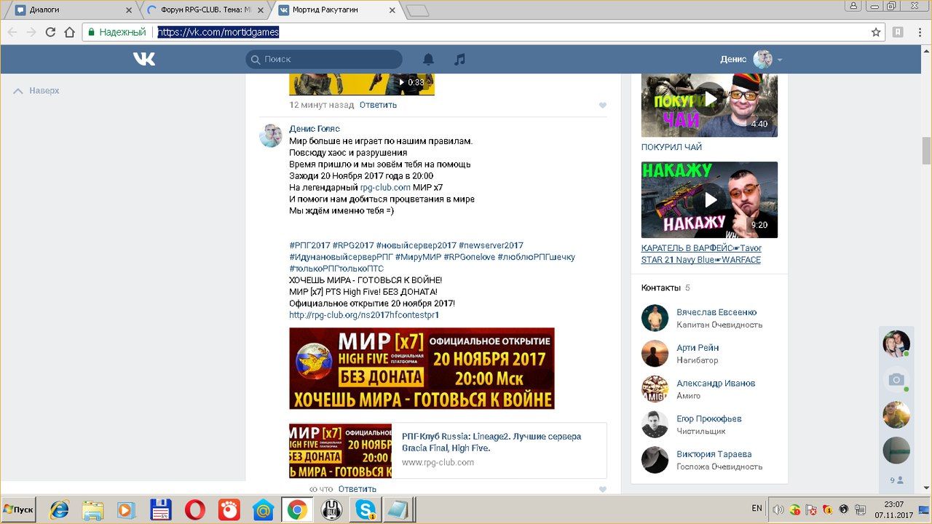Screen dimensions: 932x524
Task: Switch to the Диалоги tab
Action: (71, 10)
